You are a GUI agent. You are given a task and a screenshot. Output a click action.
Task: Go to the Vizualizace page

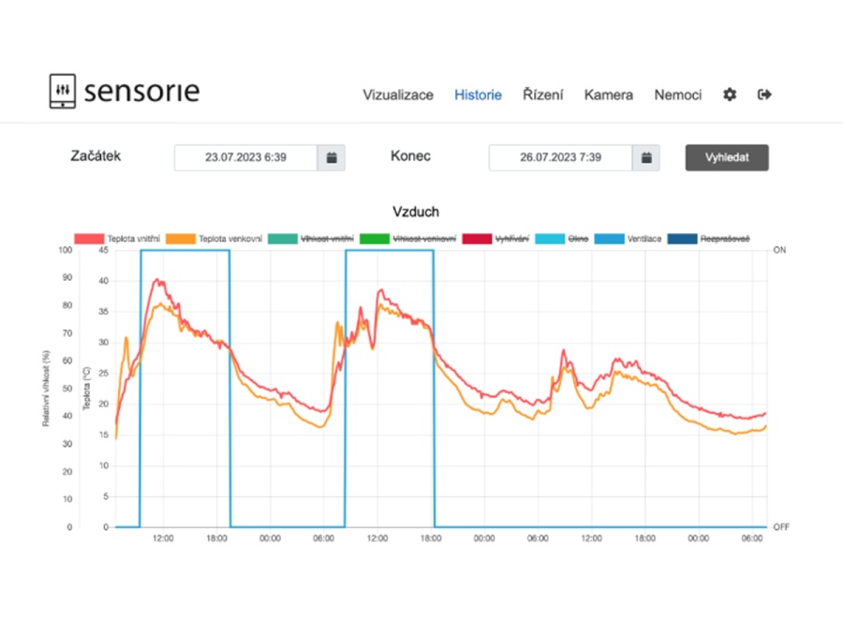[398, 95]
